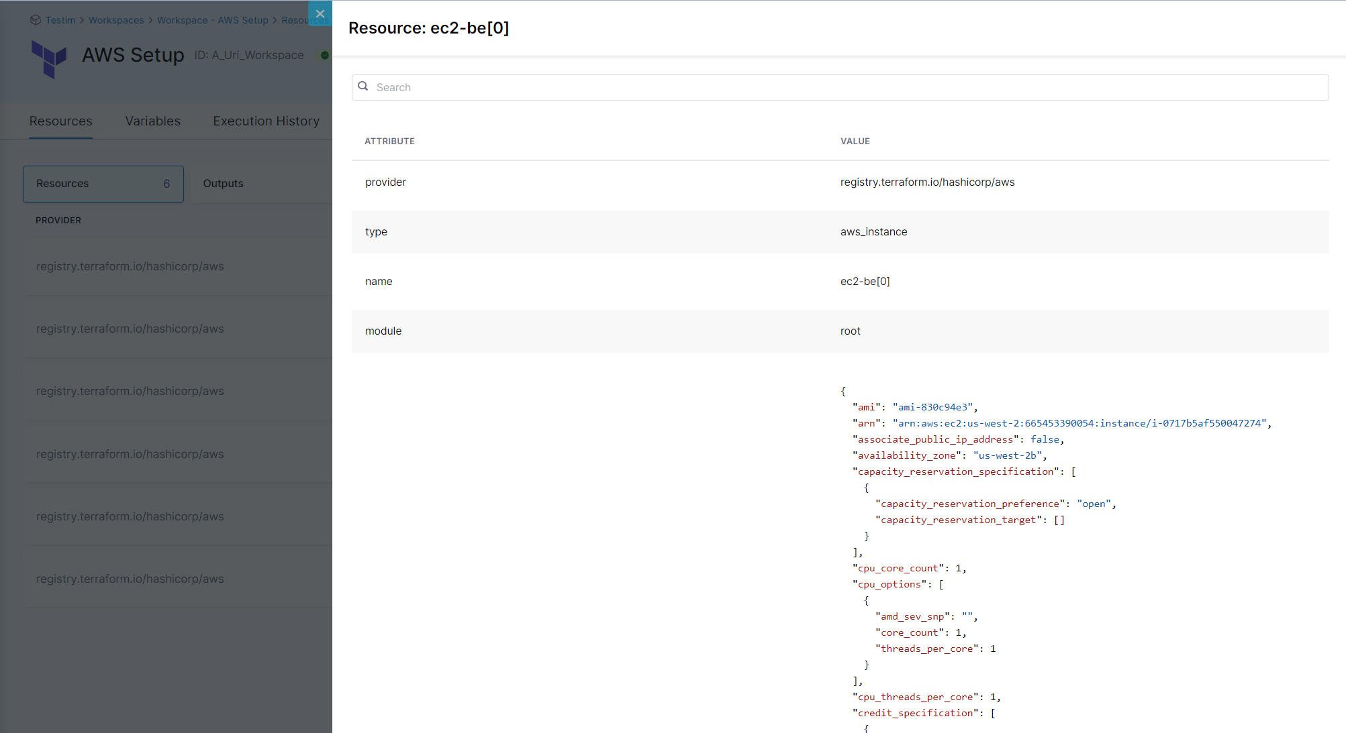
Task: Focus the attribute Search field
Action: click(839, 87)
